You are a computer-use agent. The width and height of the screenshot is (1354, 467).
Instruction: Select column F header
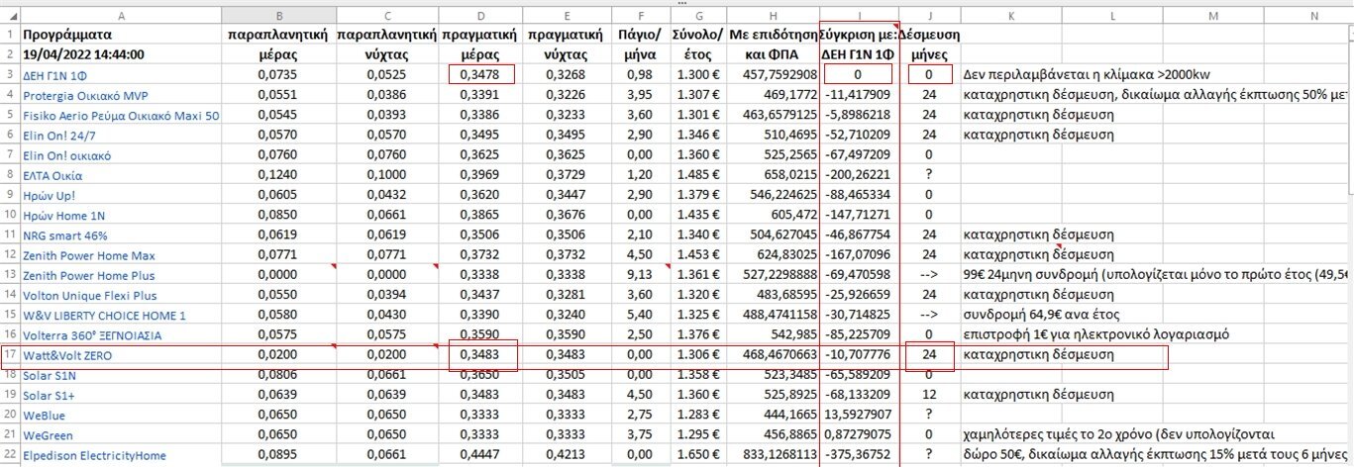point(642,16)
